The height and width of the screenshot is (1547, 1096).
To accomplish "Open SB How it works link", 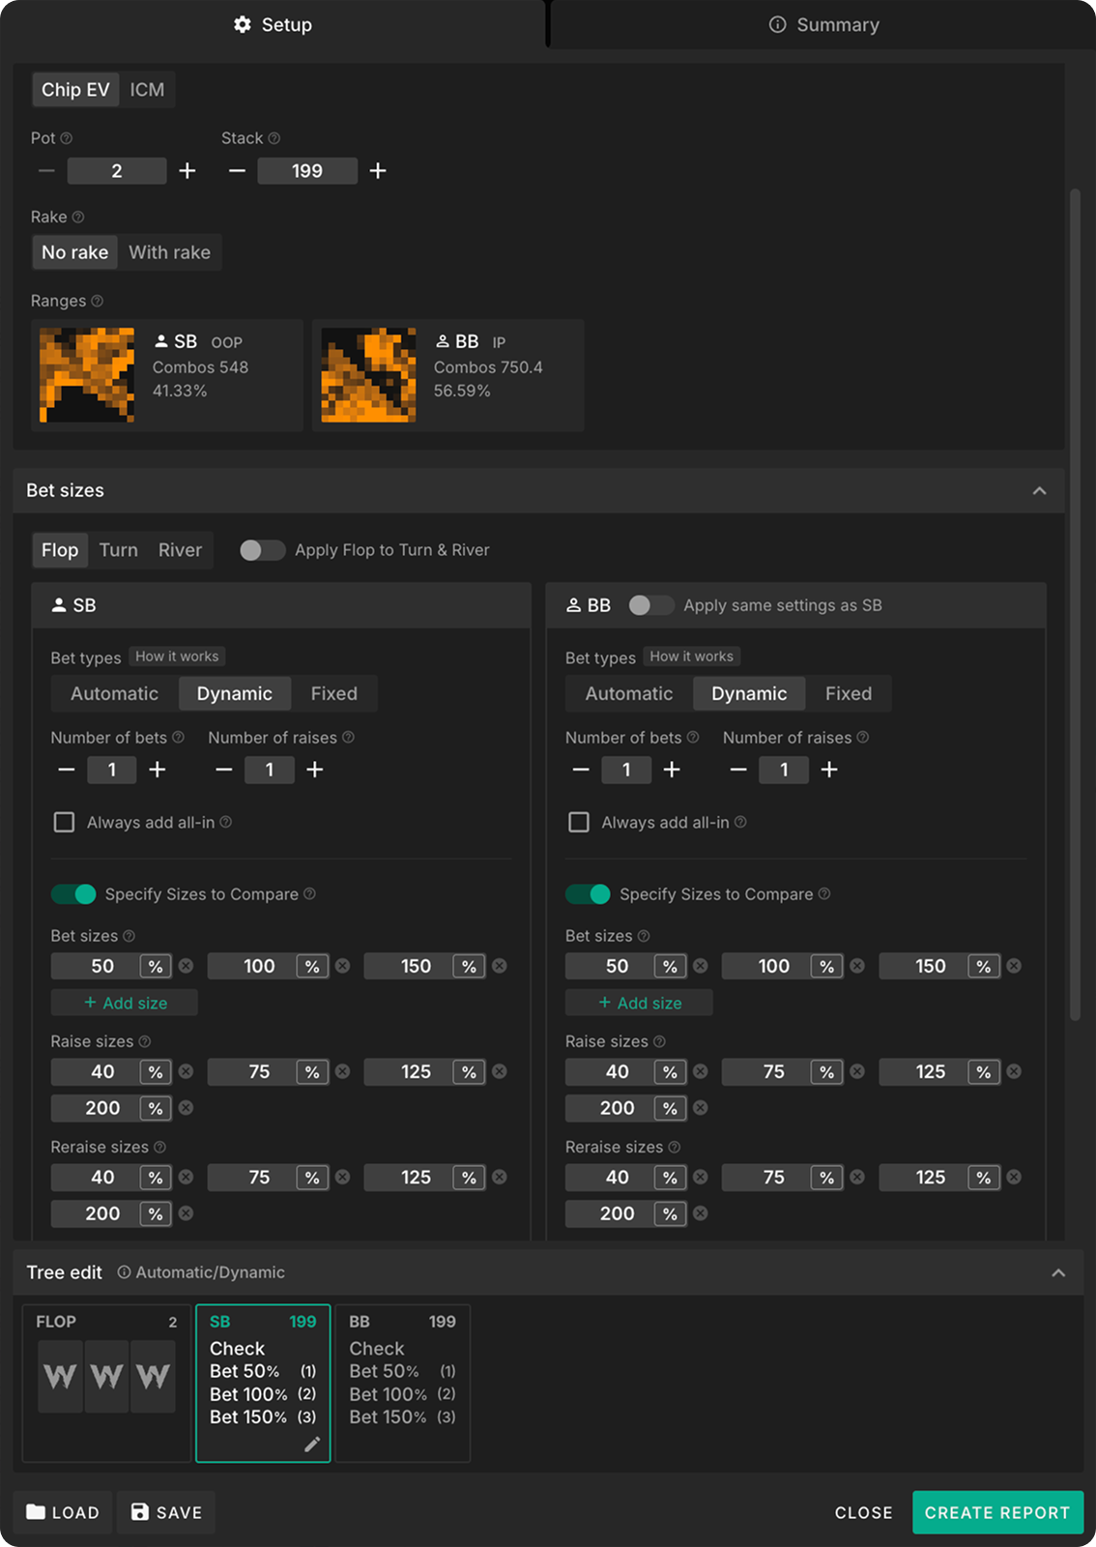I will pyautogui.click(x=177, y=657).
